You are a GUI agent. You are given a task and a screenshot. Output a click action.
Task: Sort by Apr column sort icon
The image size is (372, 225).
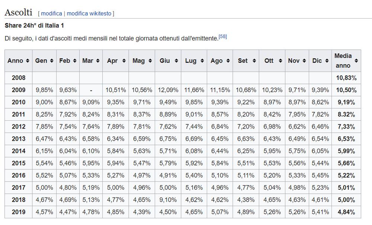[x=124, y=61]
